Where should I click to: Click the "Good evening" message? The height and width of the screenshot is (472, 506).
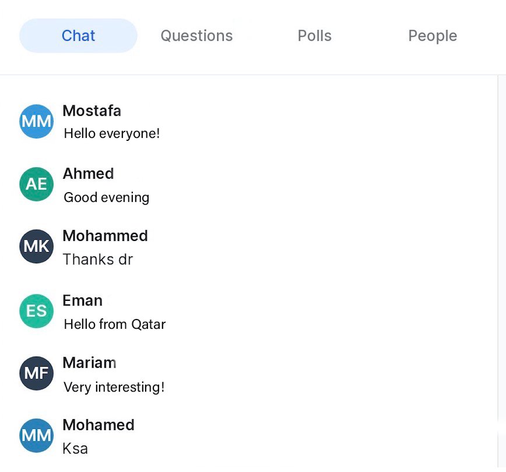coord(106,198)
